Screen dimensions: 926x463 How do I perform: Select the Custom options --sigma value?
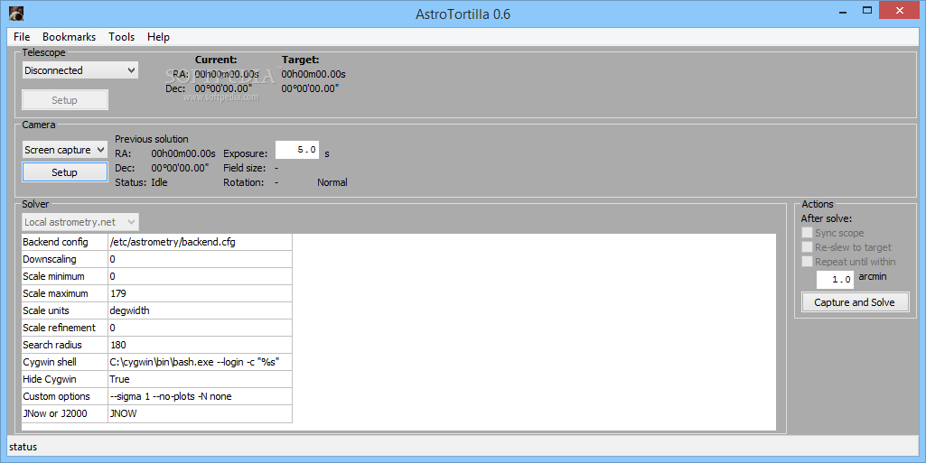click(x=201, y=396)
